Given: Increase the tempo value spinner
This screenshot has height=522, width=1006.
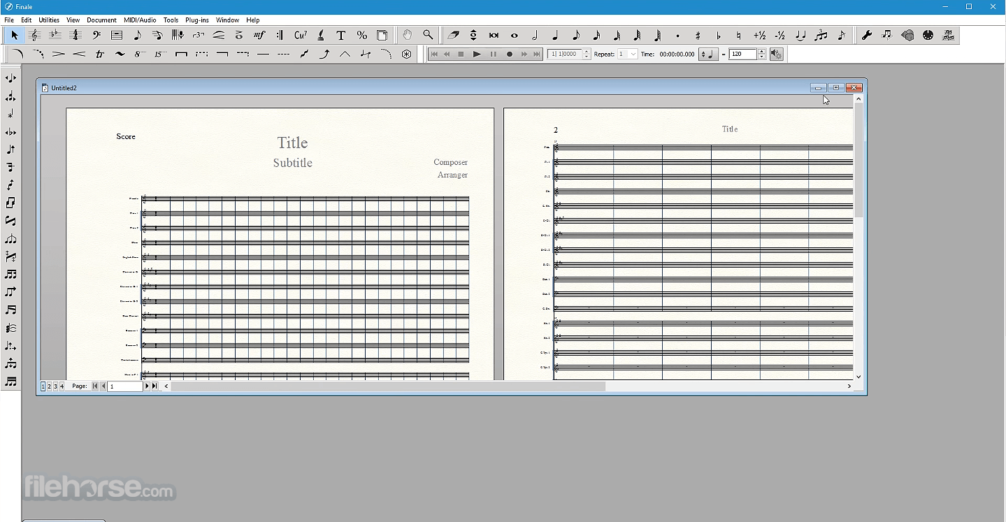Looking at the screenshot, I should click(x=761, y=52).
